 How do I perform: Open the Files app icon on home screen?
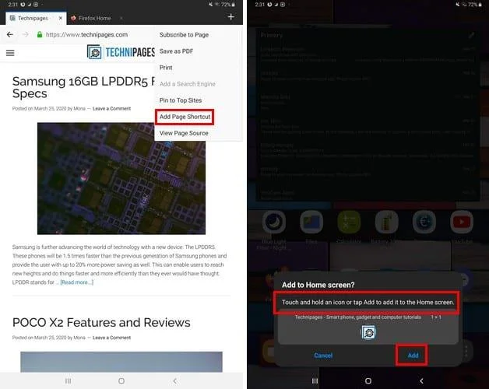(x=311, y=222)
